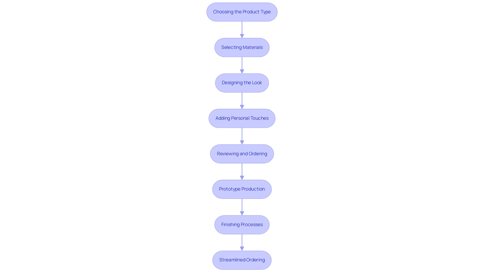Image resolution: width=484 pixels, height=273 pixels.
Task: Select the Adding Personal Touches step
Action: pos(242,118)
